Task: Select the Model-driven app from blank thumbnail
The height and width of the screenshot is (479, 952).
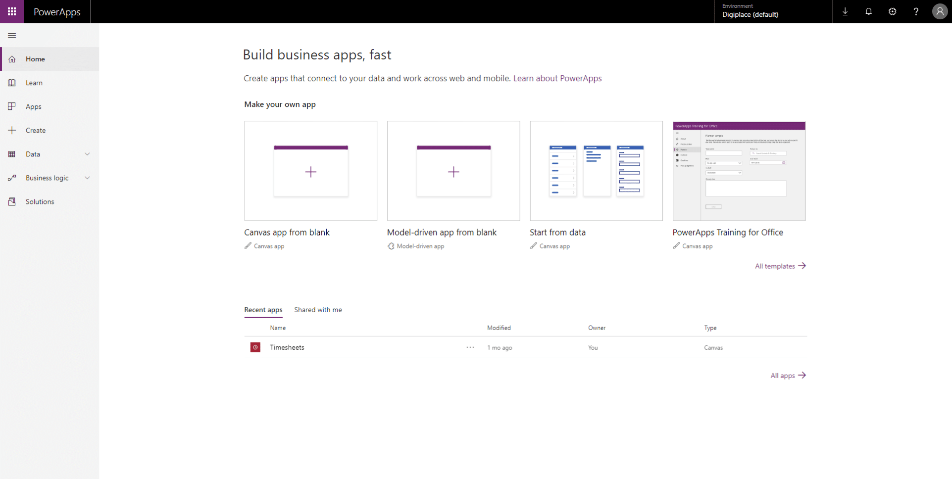Action: click(453, 171)
